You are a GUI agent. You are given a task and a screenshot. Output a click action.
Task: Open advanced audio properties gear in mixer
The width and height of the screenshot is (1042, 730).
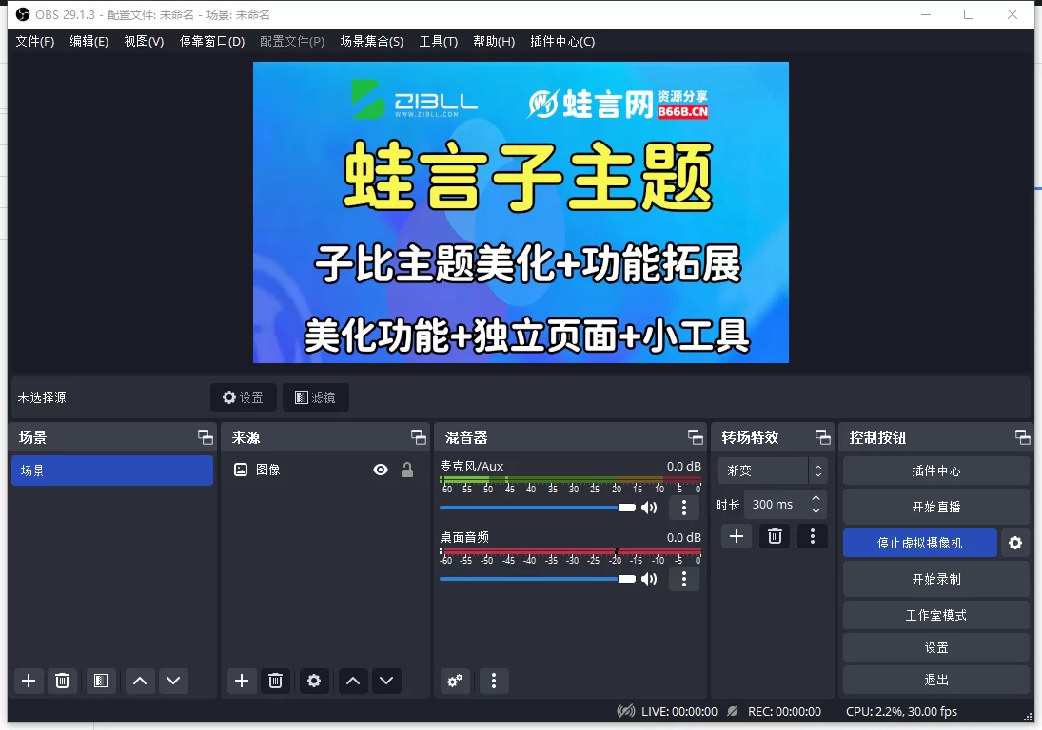455,681
